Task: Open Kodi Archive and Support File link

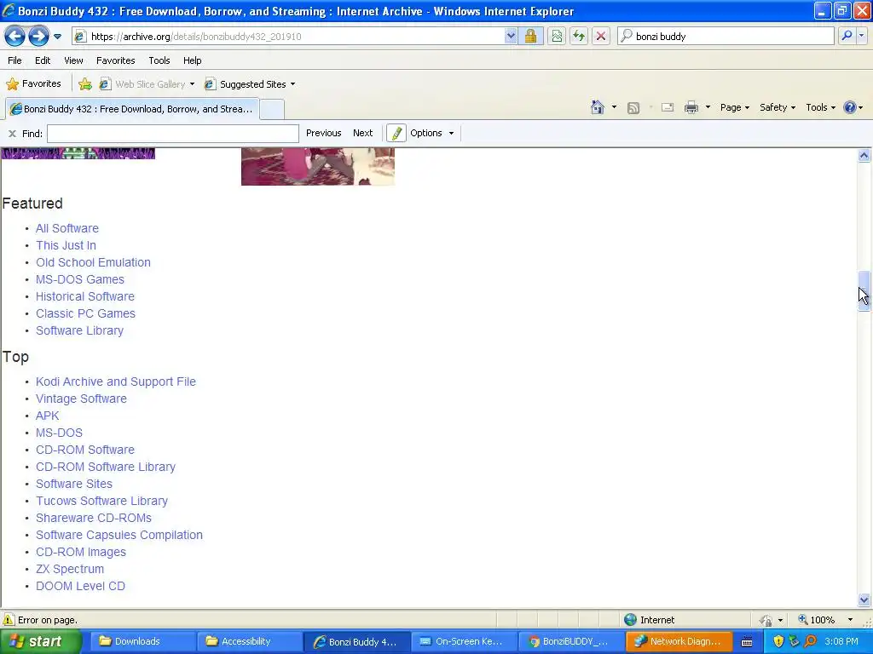Action: click(116, 382)
